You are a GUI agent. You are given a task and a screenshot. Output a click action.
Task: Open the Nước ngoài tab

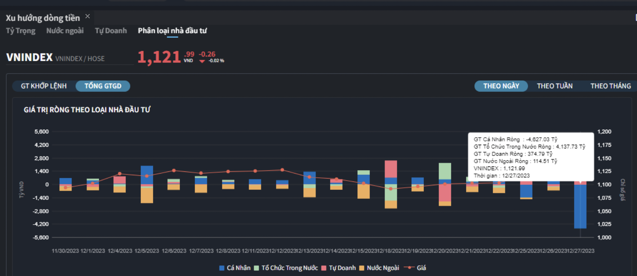point(65,31)
